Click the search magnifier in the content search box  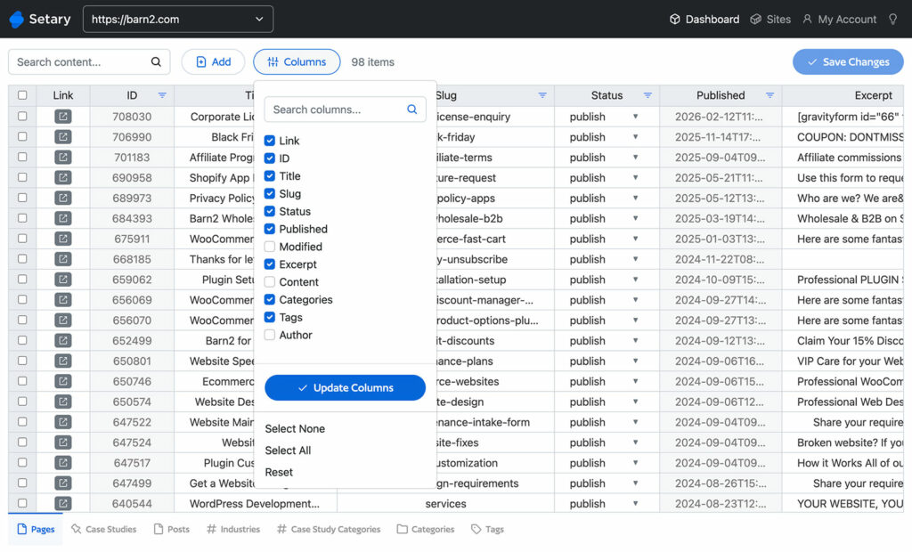click(x=156, y=61)
